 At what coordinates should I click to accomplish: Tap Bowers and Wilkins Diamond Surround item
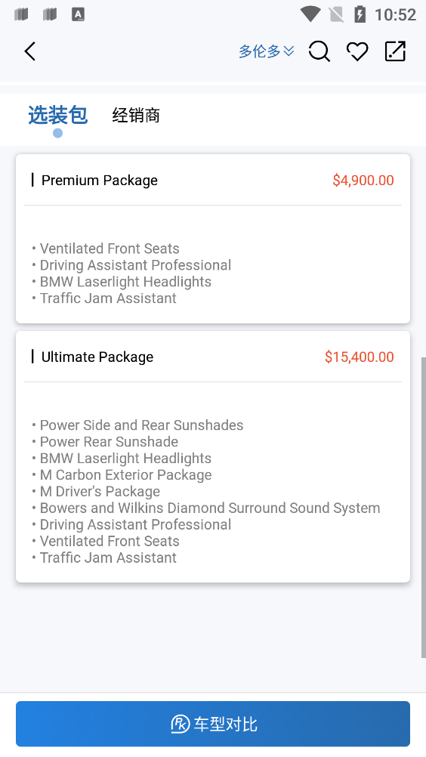(210, 508)
